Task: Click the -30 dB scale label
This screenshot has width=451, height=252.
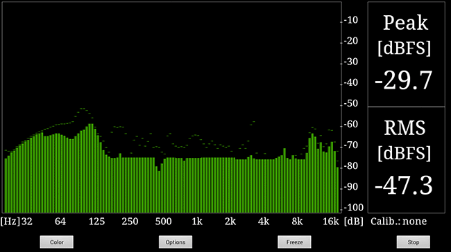Action: click(x=350, y=62)
